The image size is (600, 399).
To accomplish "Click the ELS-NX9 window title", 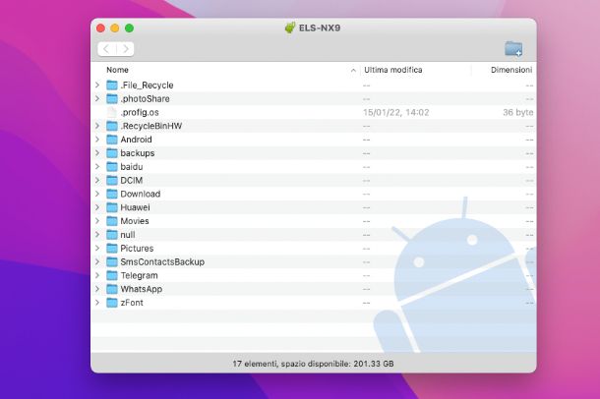I will 320,28.
